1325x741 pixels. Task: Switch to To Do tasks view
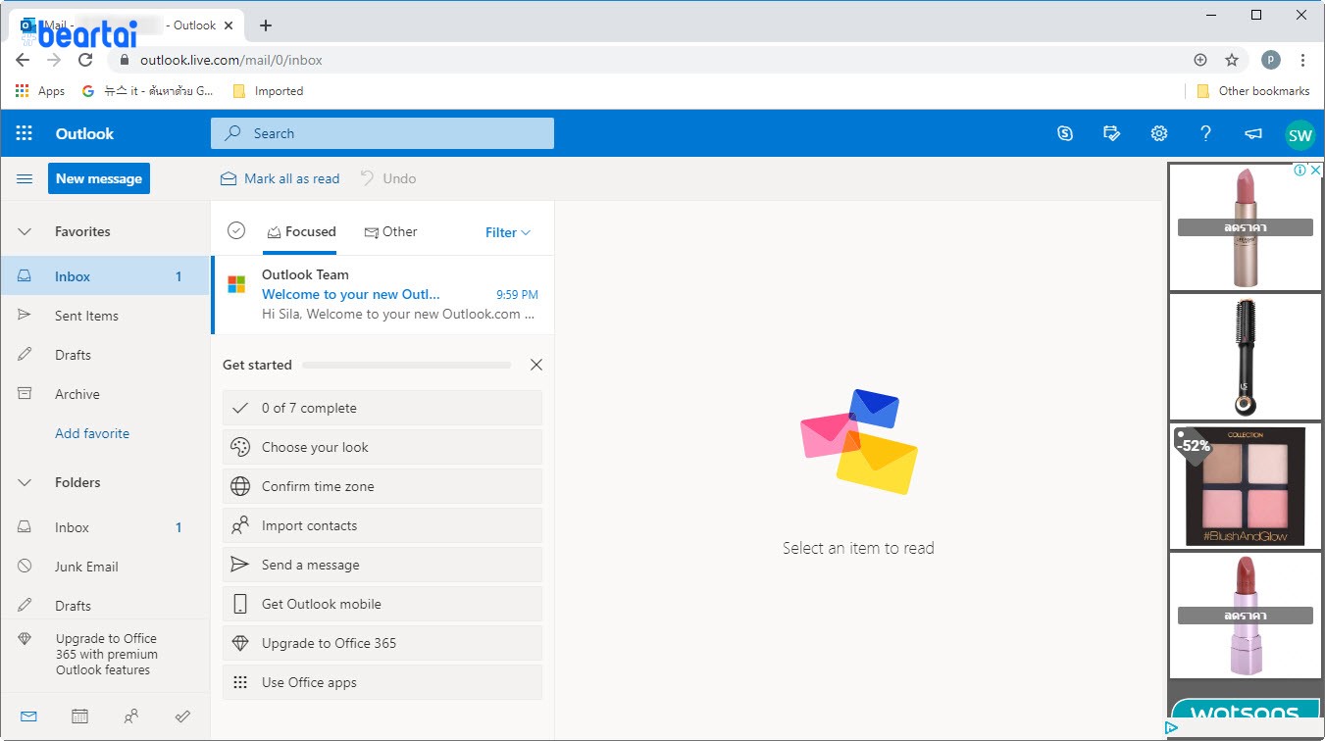tap(182, 716)
